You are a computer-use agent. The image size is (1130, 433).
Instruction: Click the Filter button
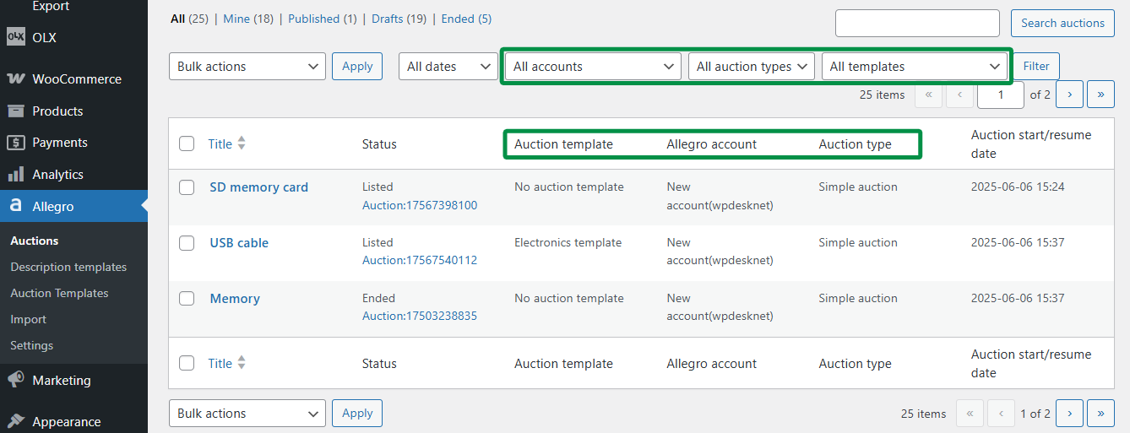tap(1036, 66)
